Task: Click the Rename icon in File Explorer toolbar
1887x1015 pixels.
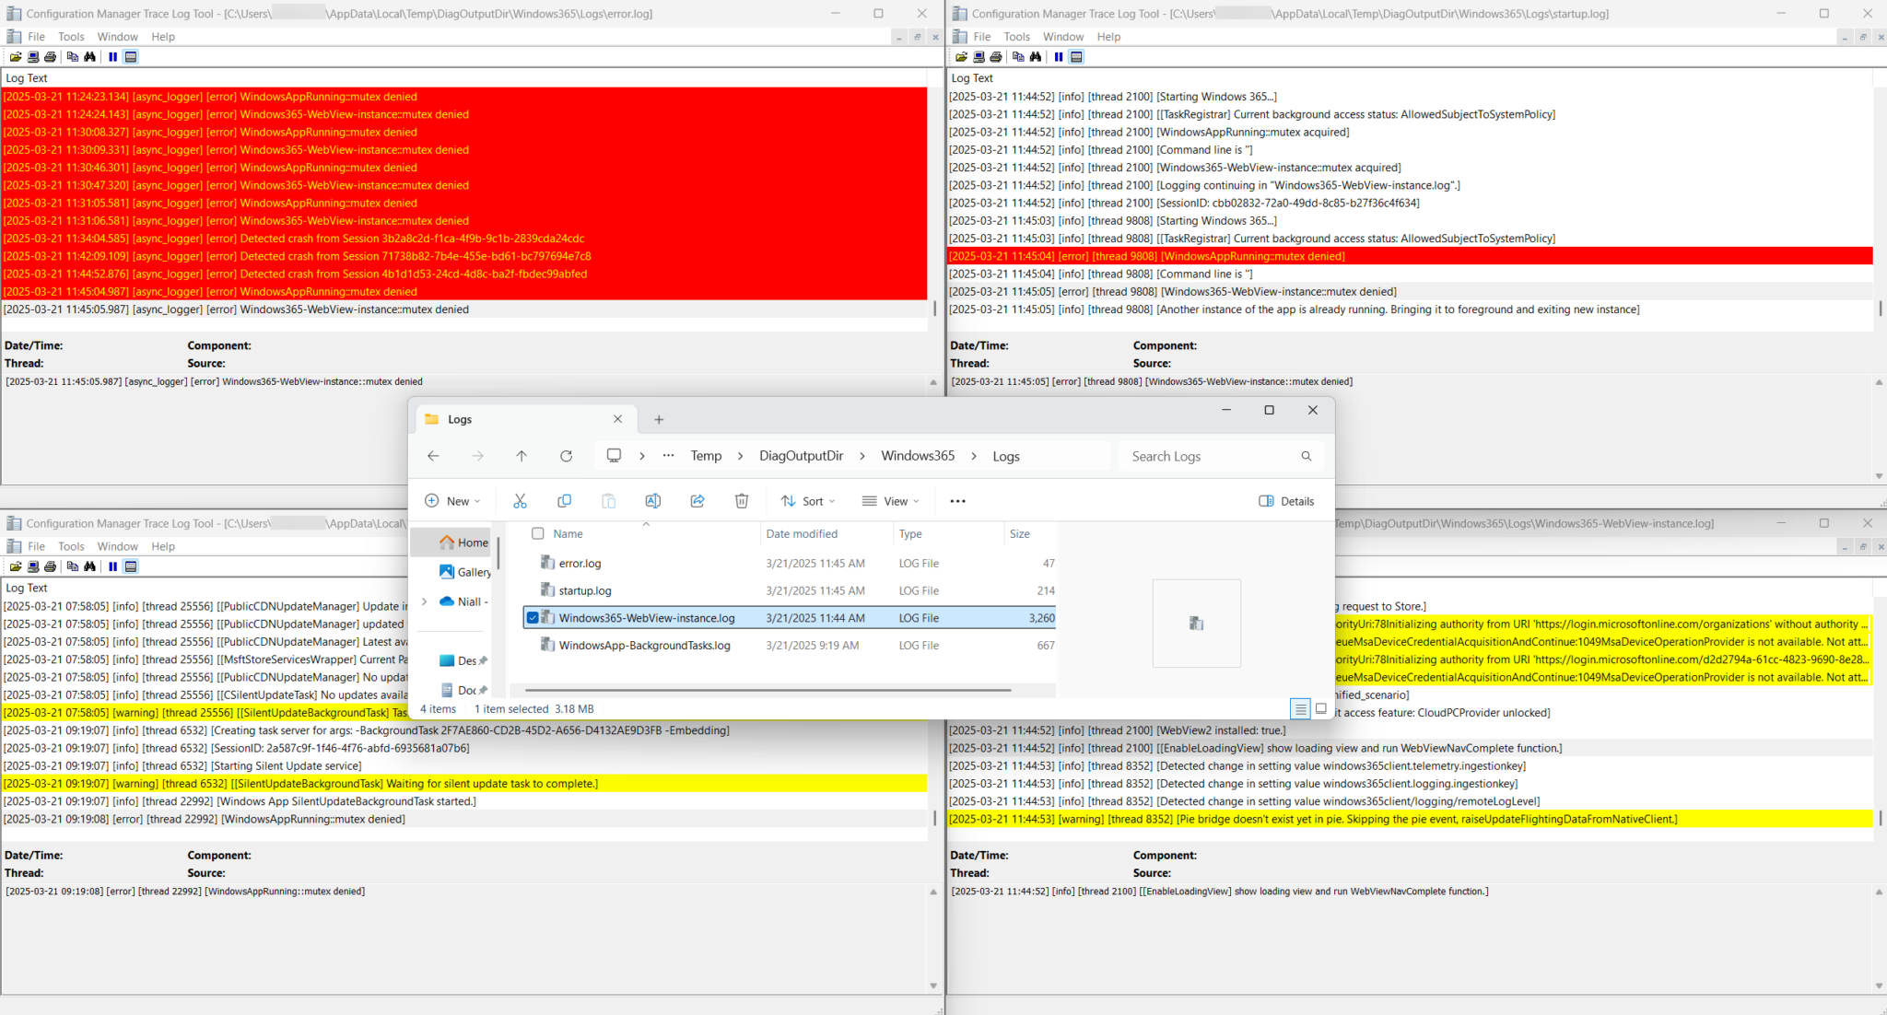Action: [653, 501]
